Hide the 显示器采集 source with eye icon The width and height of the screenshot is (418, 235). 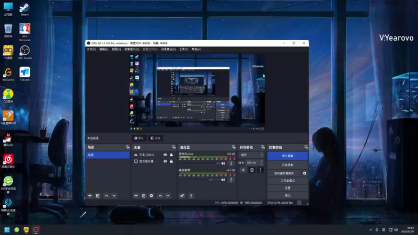pos(165,161)
